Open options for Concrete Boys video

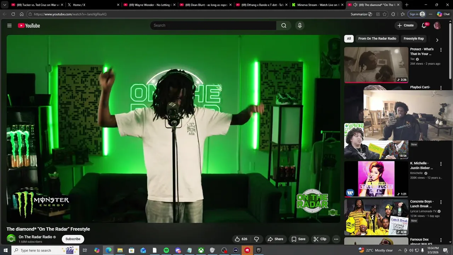(441, 202)
